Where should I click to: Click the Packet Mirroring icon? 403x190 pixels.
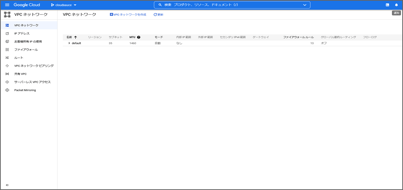pos(7,90)
